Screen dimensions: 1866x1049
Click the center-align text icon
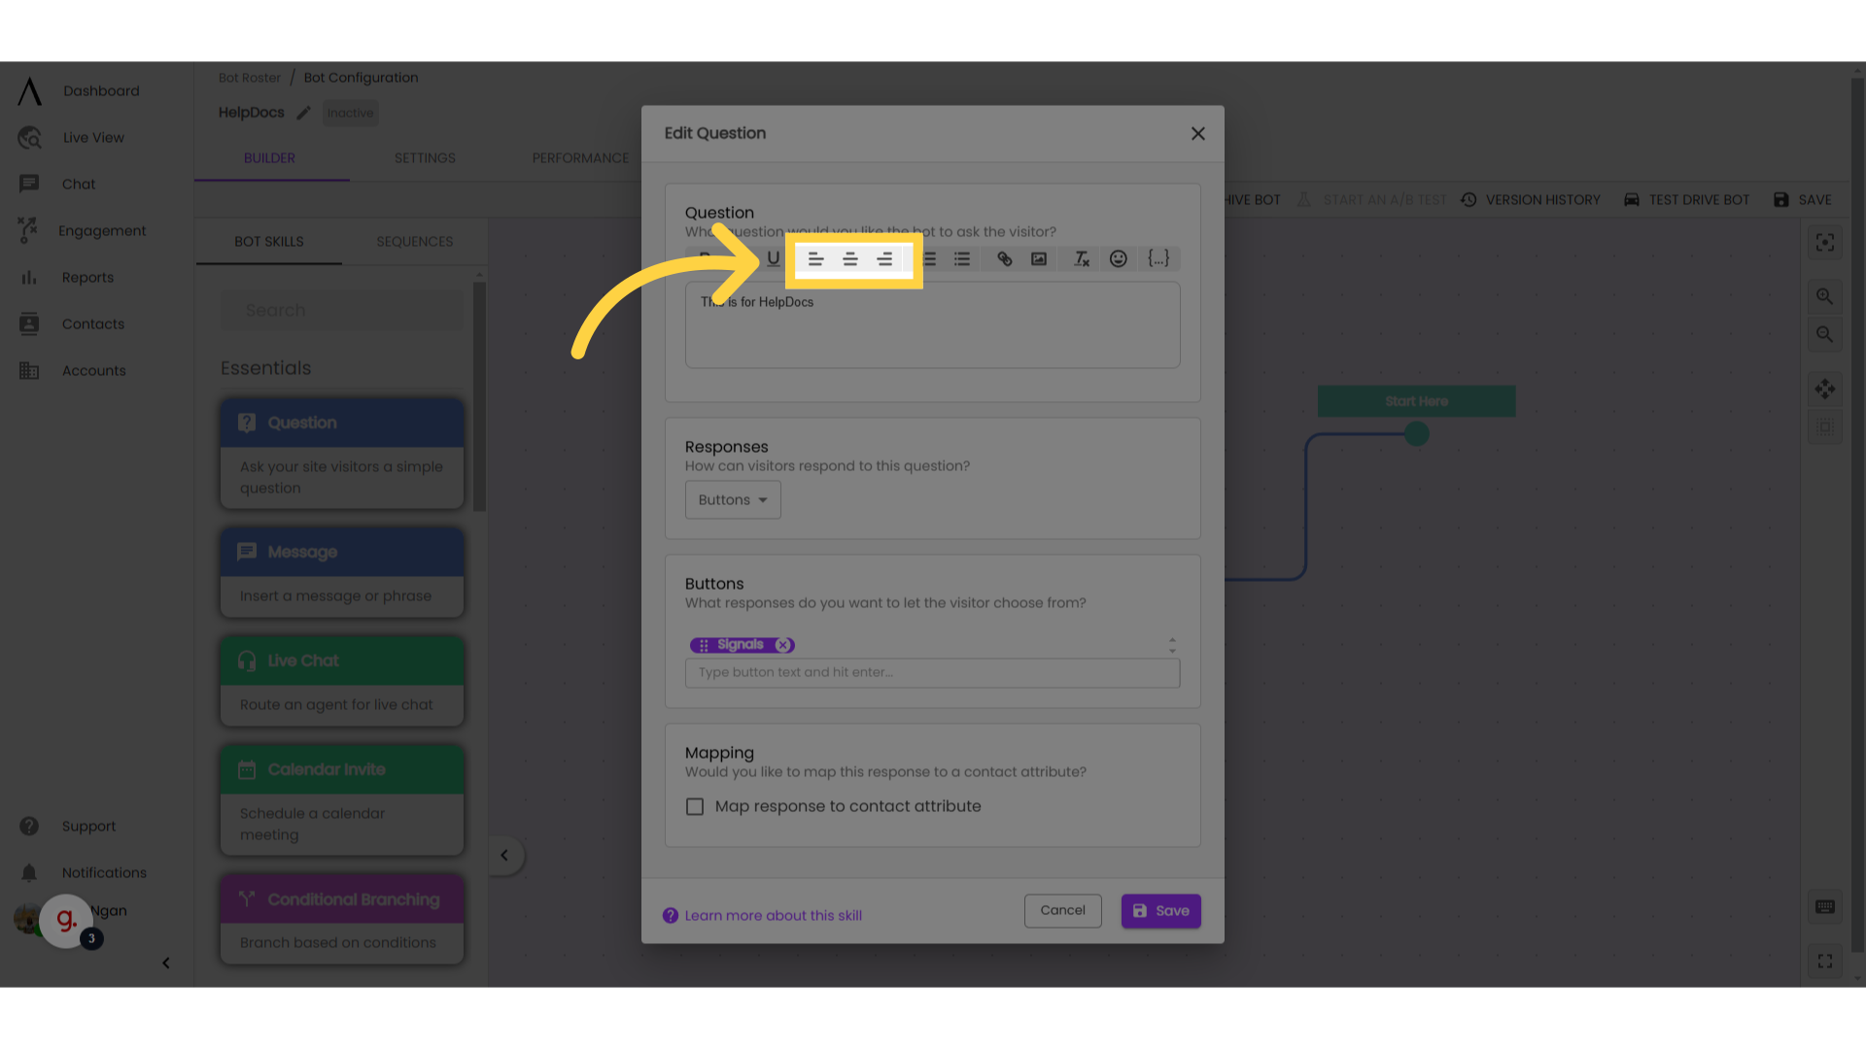point(851,260)
